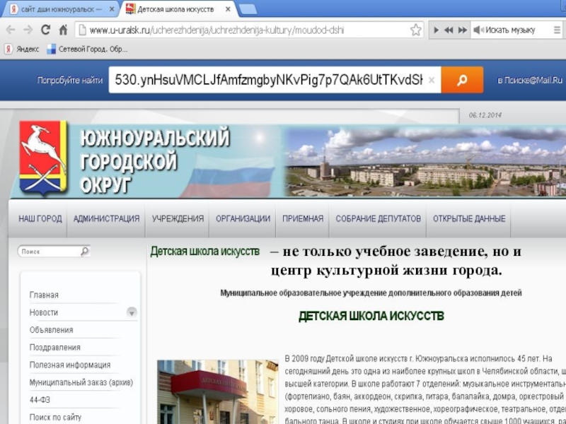Open the УЧРЕЖДЕНИЯ navigation menu

178,219
